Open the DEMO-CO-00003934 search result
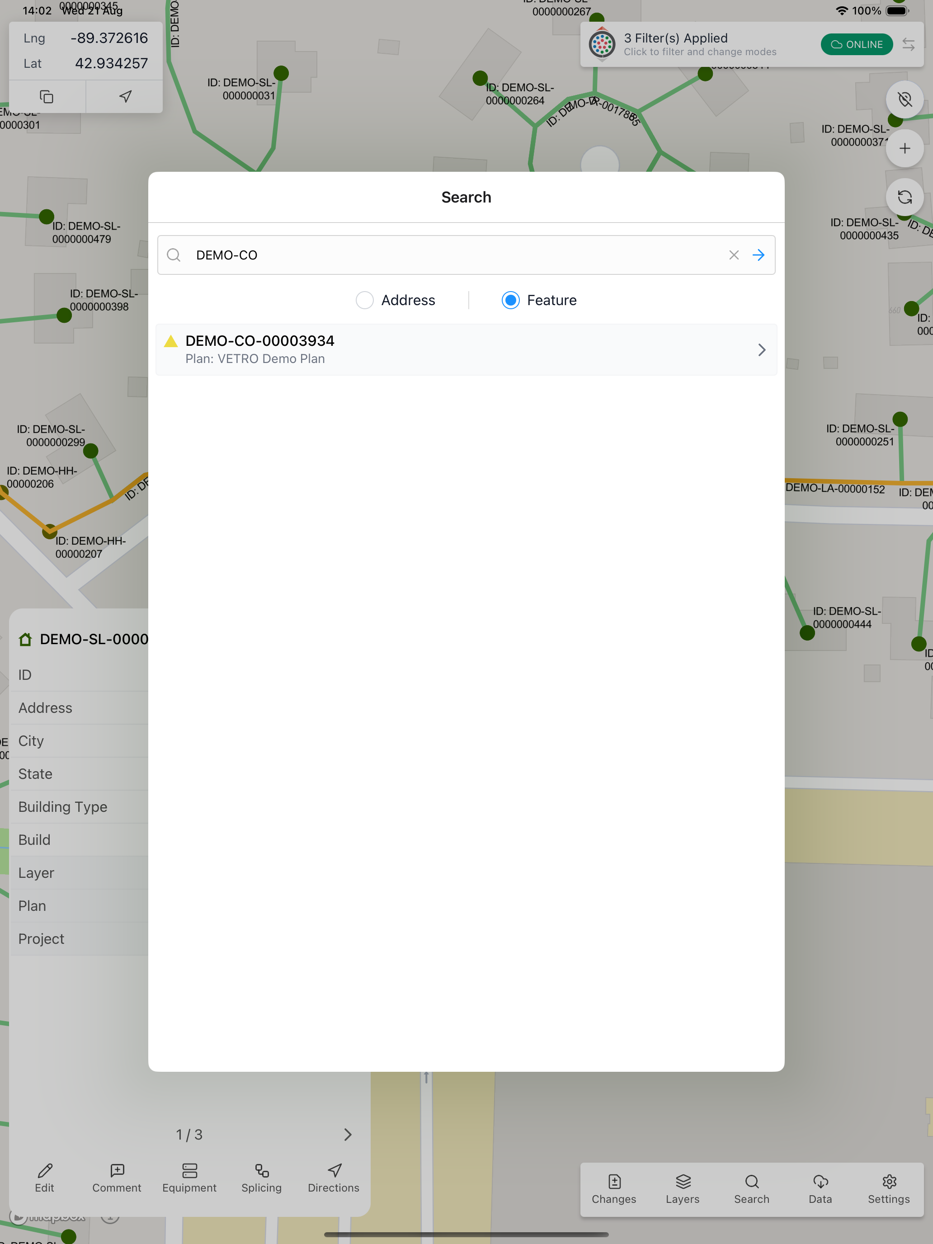Viewport: 933px width, 1244px height. pyautogui.click(x=466, y=349)
